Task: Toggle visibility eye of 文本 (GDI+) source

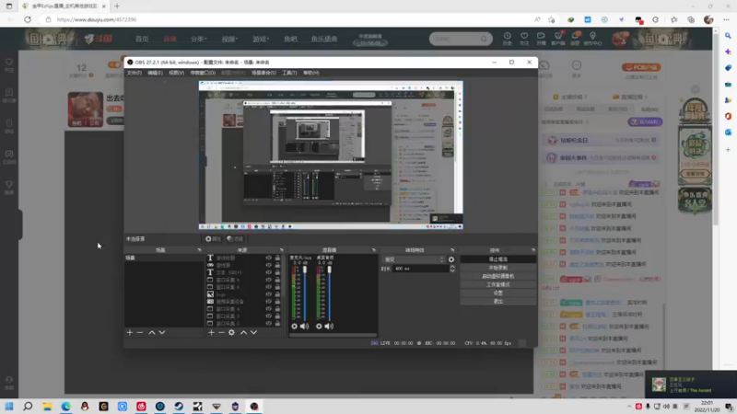Action: coord(268,272)
